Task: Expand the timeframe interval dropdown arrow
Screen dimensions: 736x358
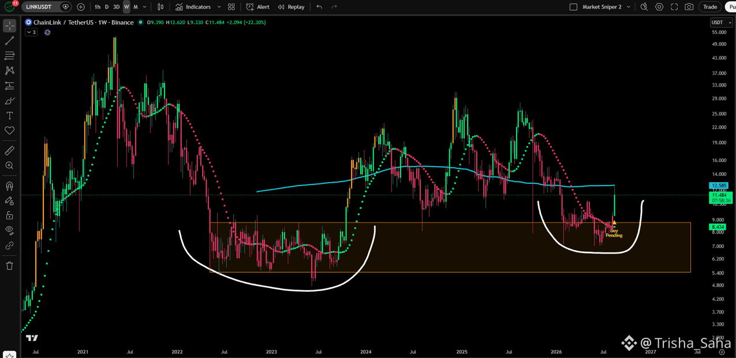Action: point(144,7)
